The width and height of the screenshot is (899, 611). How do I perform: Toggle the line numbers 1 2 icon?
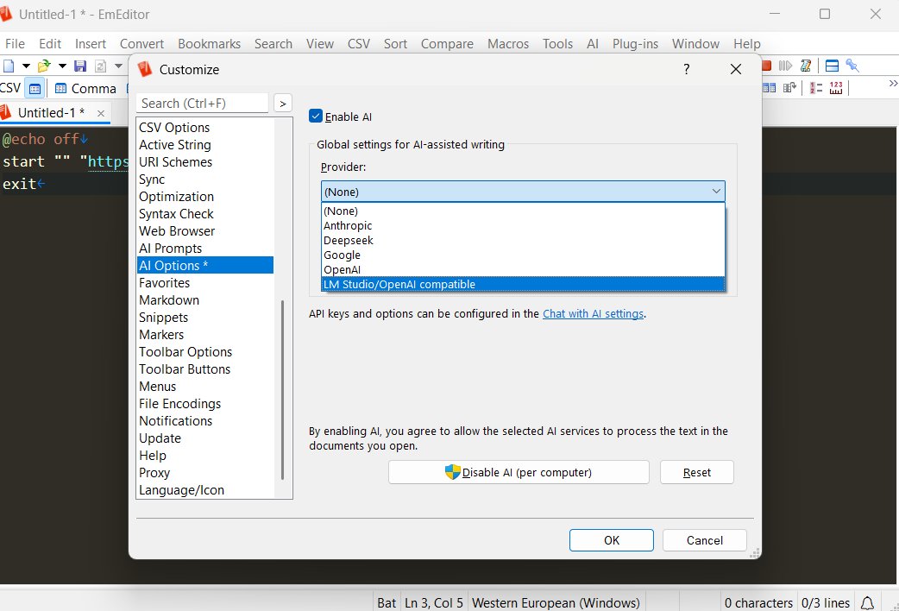click(x=816, y=88)
